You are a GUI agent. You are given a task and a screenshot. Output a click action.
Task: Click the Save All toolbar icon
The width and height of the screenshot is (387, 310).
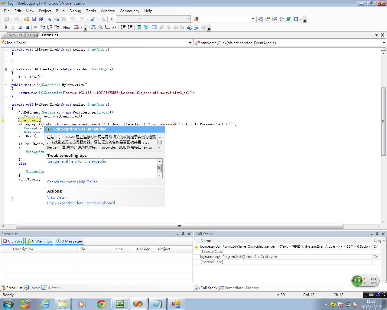[41, 19]
